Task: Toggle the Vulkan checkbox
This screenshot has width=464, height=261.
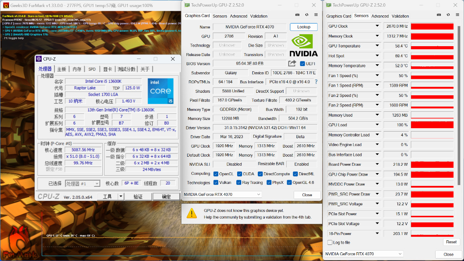Action: pos(216,183)
